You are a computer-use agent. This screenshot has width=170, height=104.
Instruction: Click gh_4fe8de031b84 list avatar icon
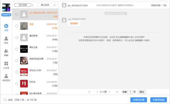tap(24, 14)
